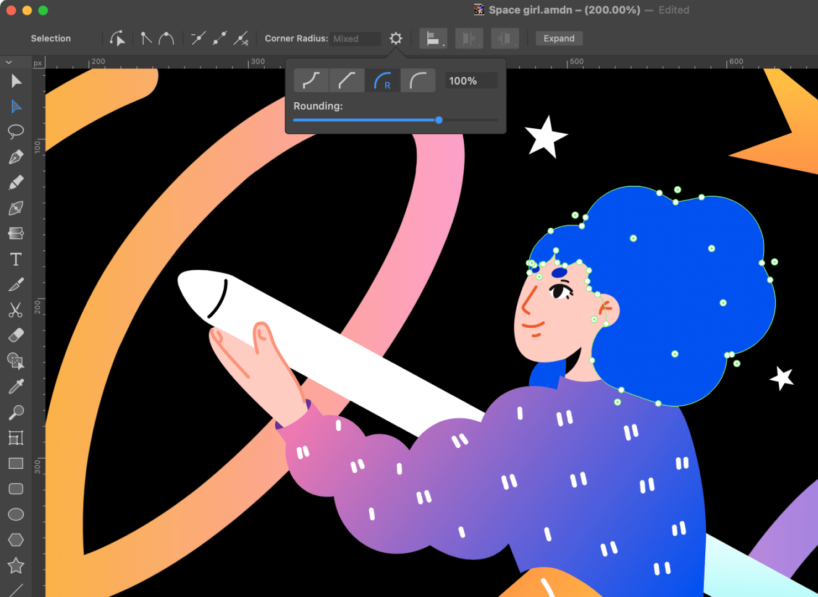Pick the Eyedropper tool
The height and width of the screenshot is (597, 818).
[x=16, y=386]
